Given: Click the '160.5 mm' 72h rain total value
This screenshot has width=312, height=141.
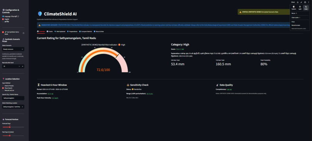Looking at the screenshot, I should [223, 64].
